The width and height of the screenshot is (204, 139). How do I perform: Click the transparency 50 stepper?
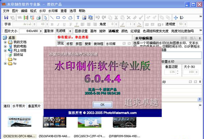(x=185, y=24)
